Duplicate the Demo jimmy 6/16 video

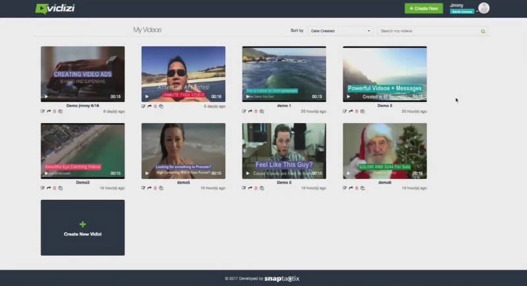[x=61, y=111]
